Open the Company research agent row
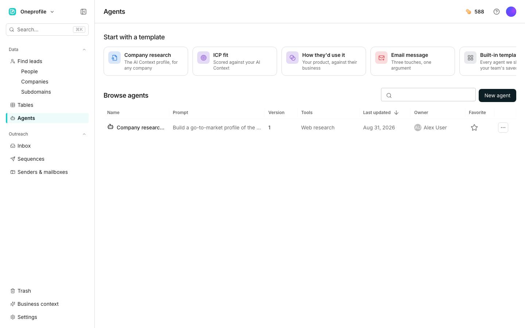Viewport: 525px width, 328px height. tap(140, 128)
